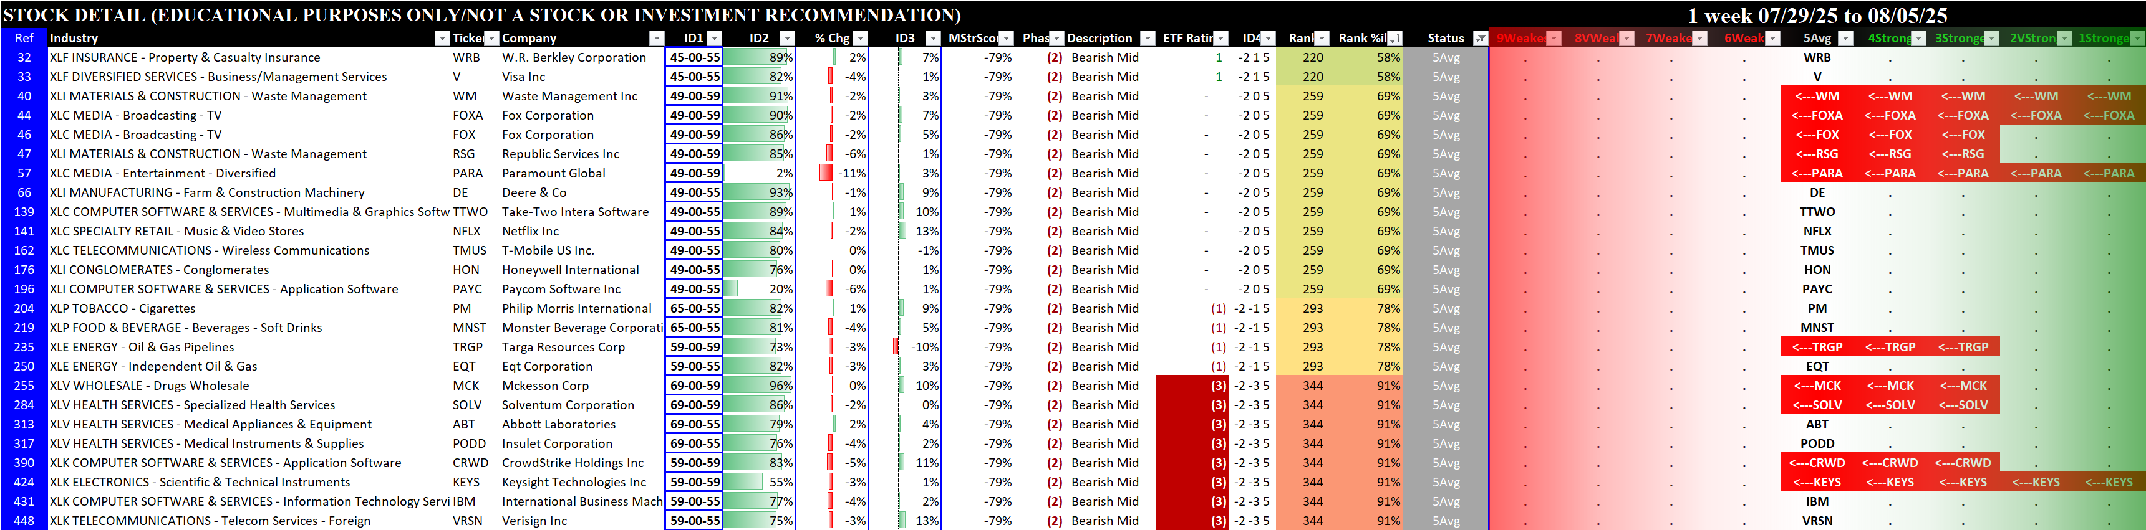Image resolution: width=2146 pixels, height=530 pixels.
Task: Open the ID1 column filter dropdown
Action: (714, 38)
